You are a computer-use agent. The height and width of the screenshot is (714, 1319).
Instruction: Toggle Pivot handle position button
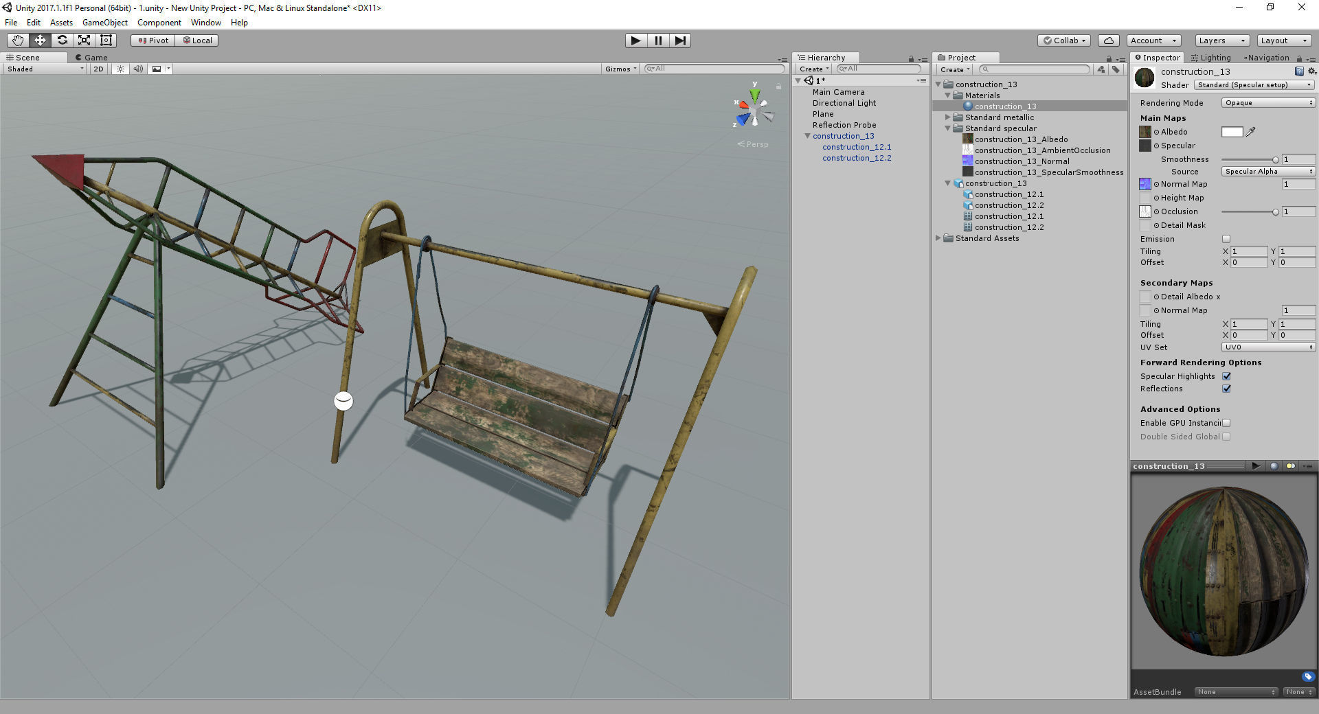153,41
